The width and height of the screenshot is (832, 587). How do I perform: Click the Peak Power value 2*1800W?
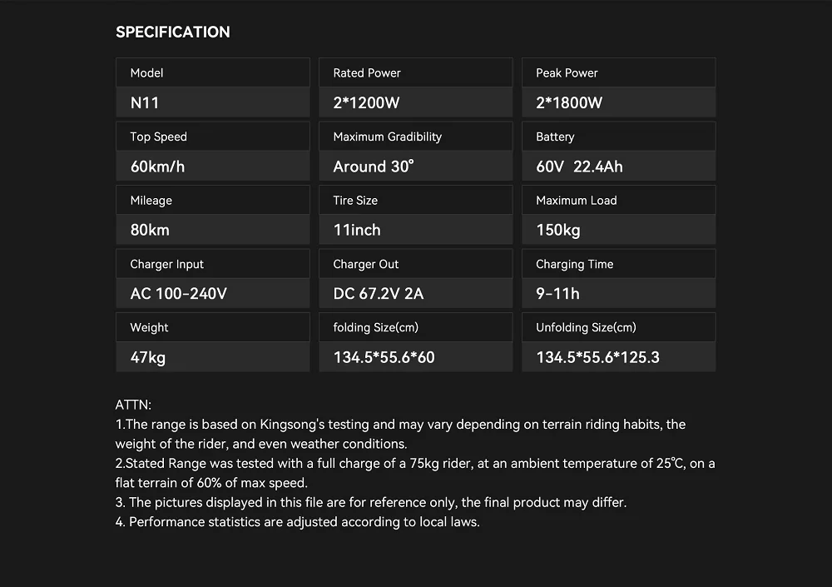569,103
